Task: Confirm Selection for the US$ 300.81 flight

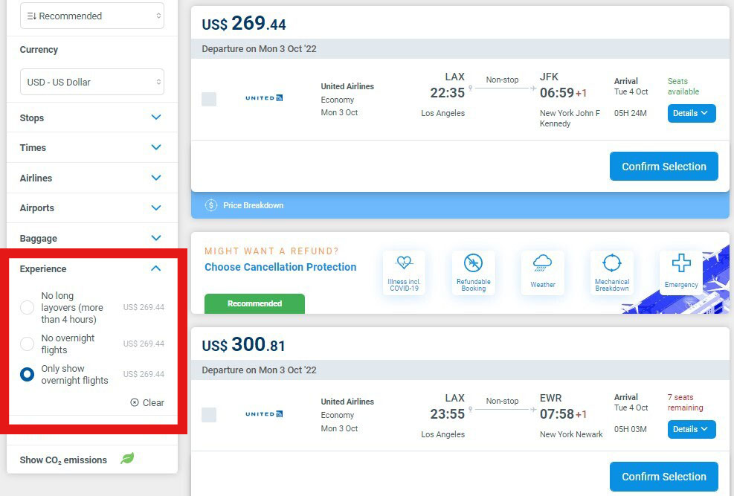Action: coord(664,477)
